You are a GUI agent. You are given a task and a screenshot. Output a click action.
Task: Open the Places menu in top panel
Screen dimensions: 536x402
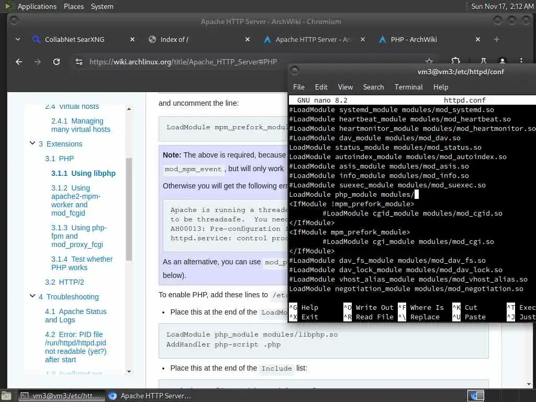(x=73, y=6)
